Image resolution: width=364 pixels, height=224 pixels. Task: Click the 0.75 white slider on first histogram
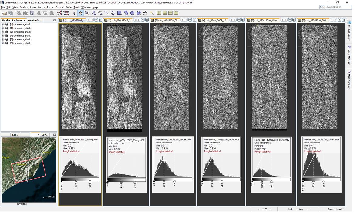click(90, 182)
